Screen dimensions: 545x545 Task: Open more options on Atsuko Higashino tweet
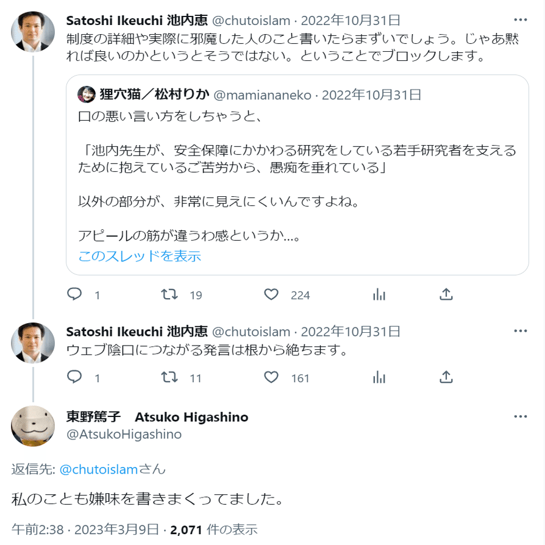(x=521, y=416)
